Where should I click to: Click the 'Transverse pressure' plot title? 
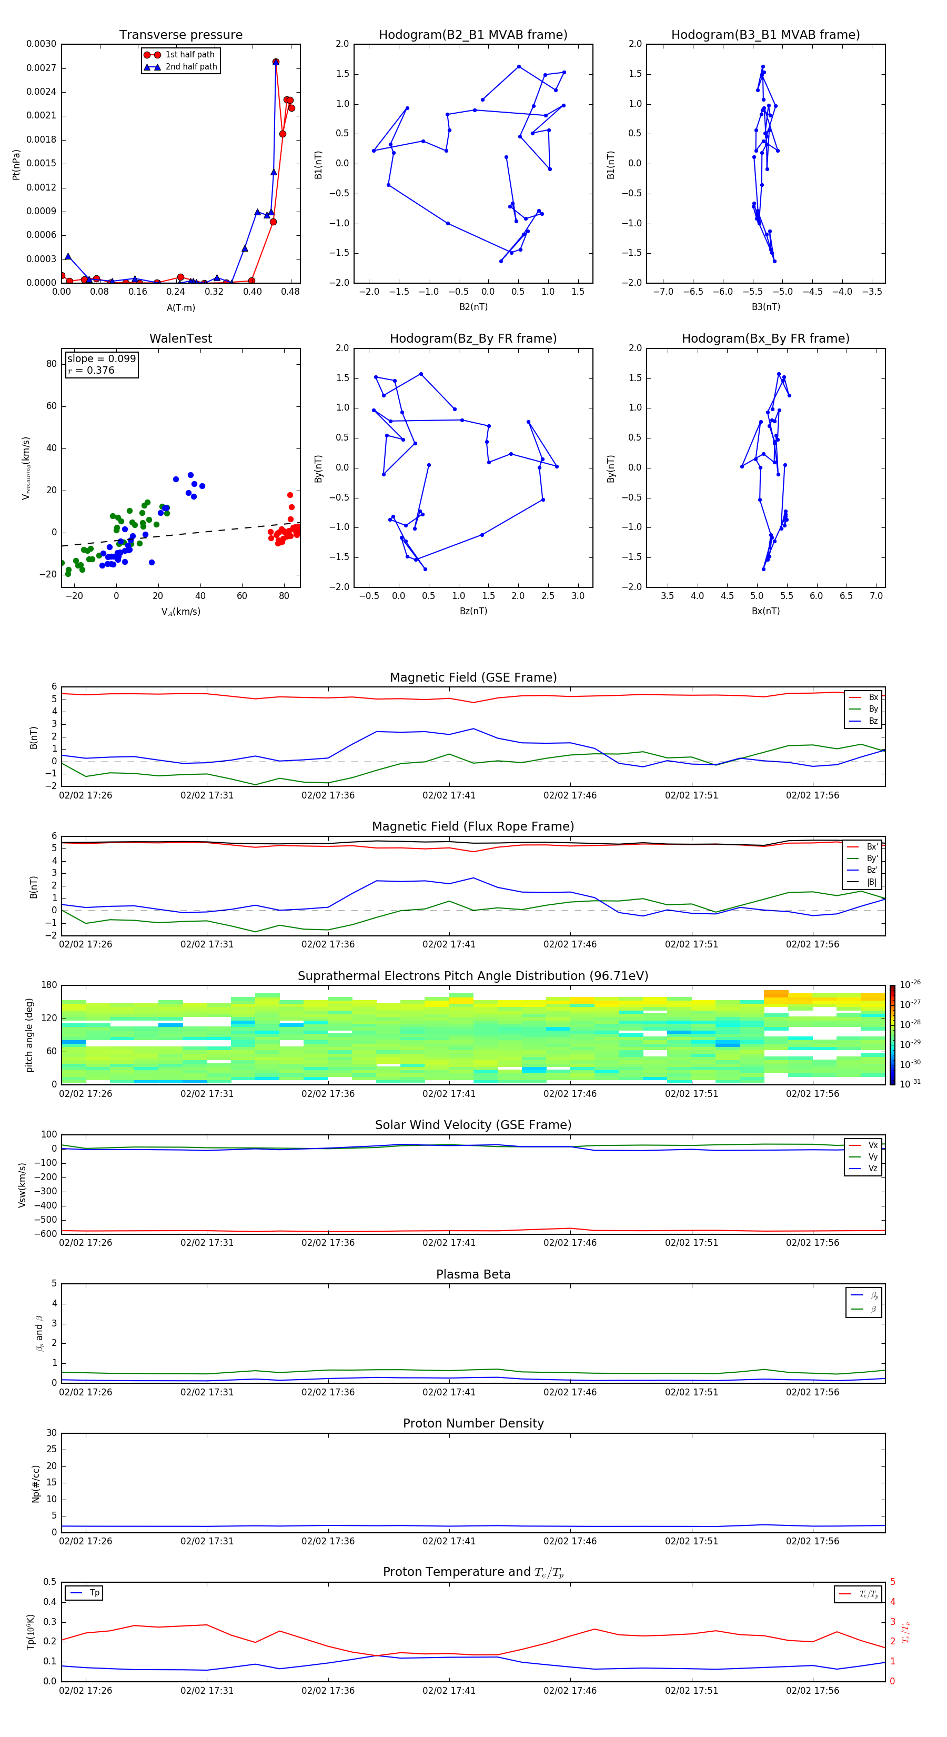pos(180,34)
